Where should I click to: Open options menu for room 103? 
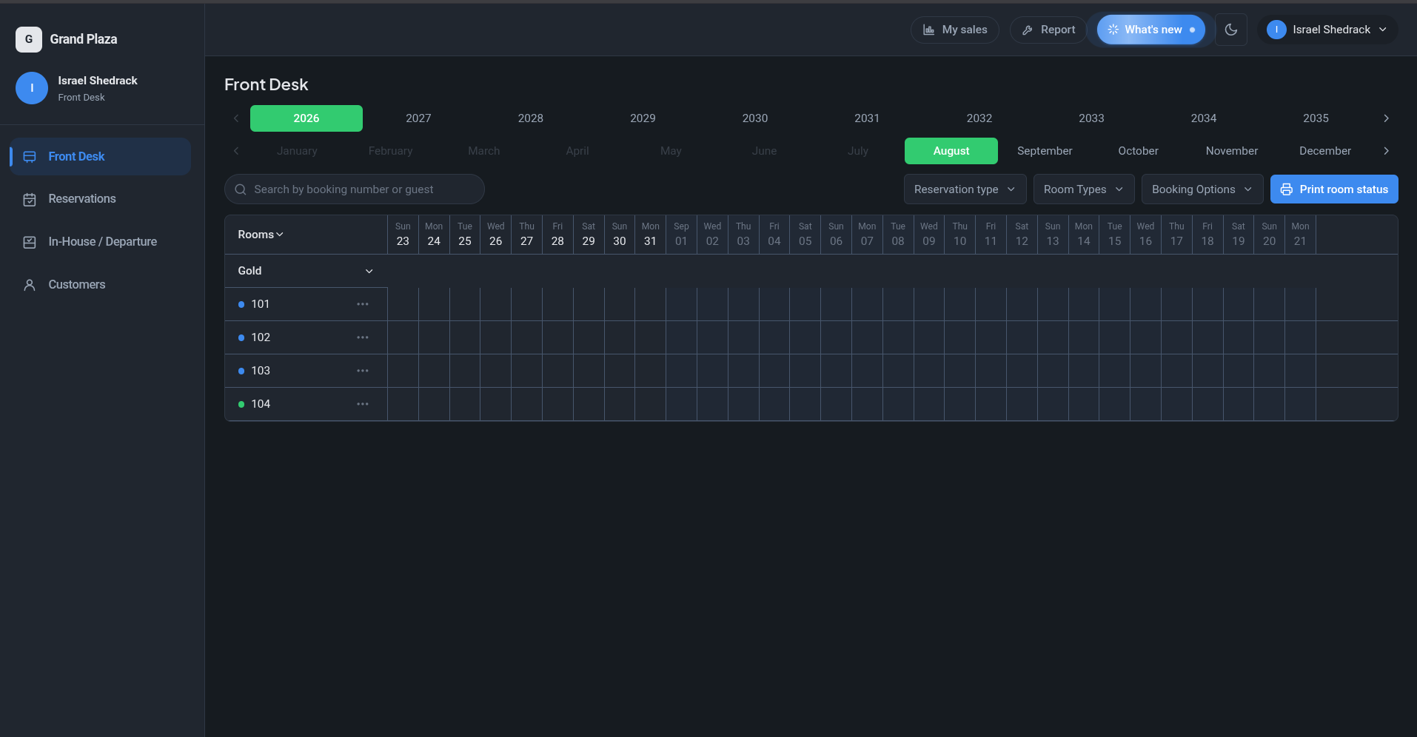[363, 371]
